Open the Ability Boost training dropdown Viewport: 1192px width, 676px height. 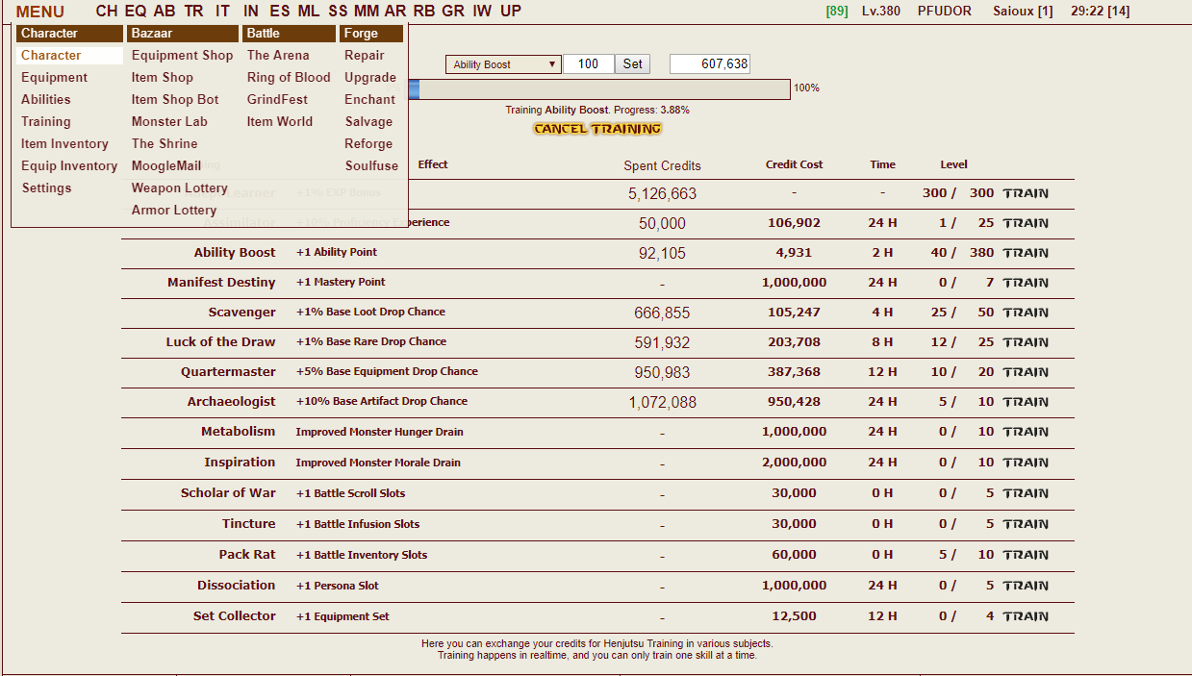503,64
